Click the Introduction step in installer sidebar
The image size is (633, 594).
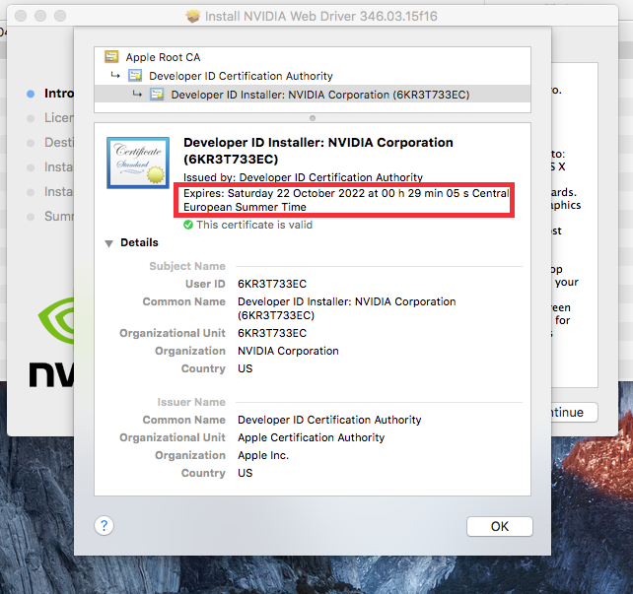tap(59, 94)
